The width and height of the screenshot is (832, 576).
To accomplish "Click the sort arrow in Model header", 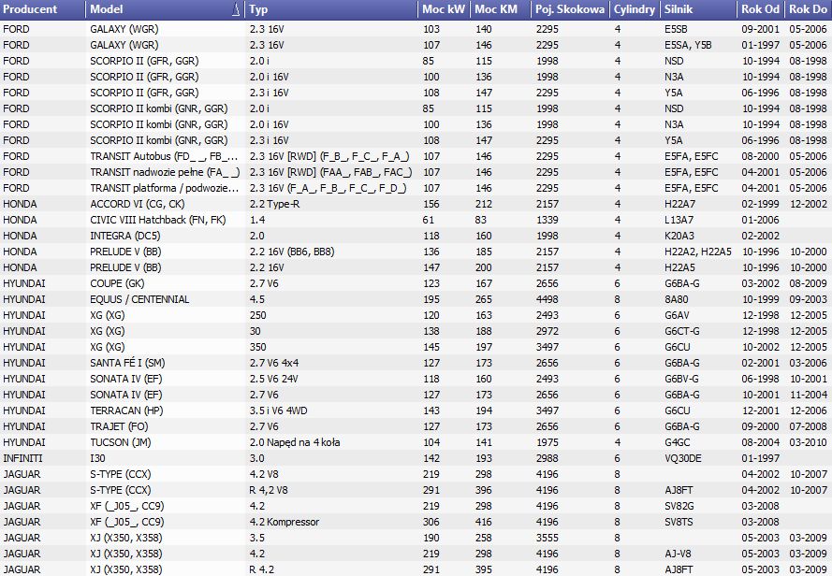I will (236, 9).
